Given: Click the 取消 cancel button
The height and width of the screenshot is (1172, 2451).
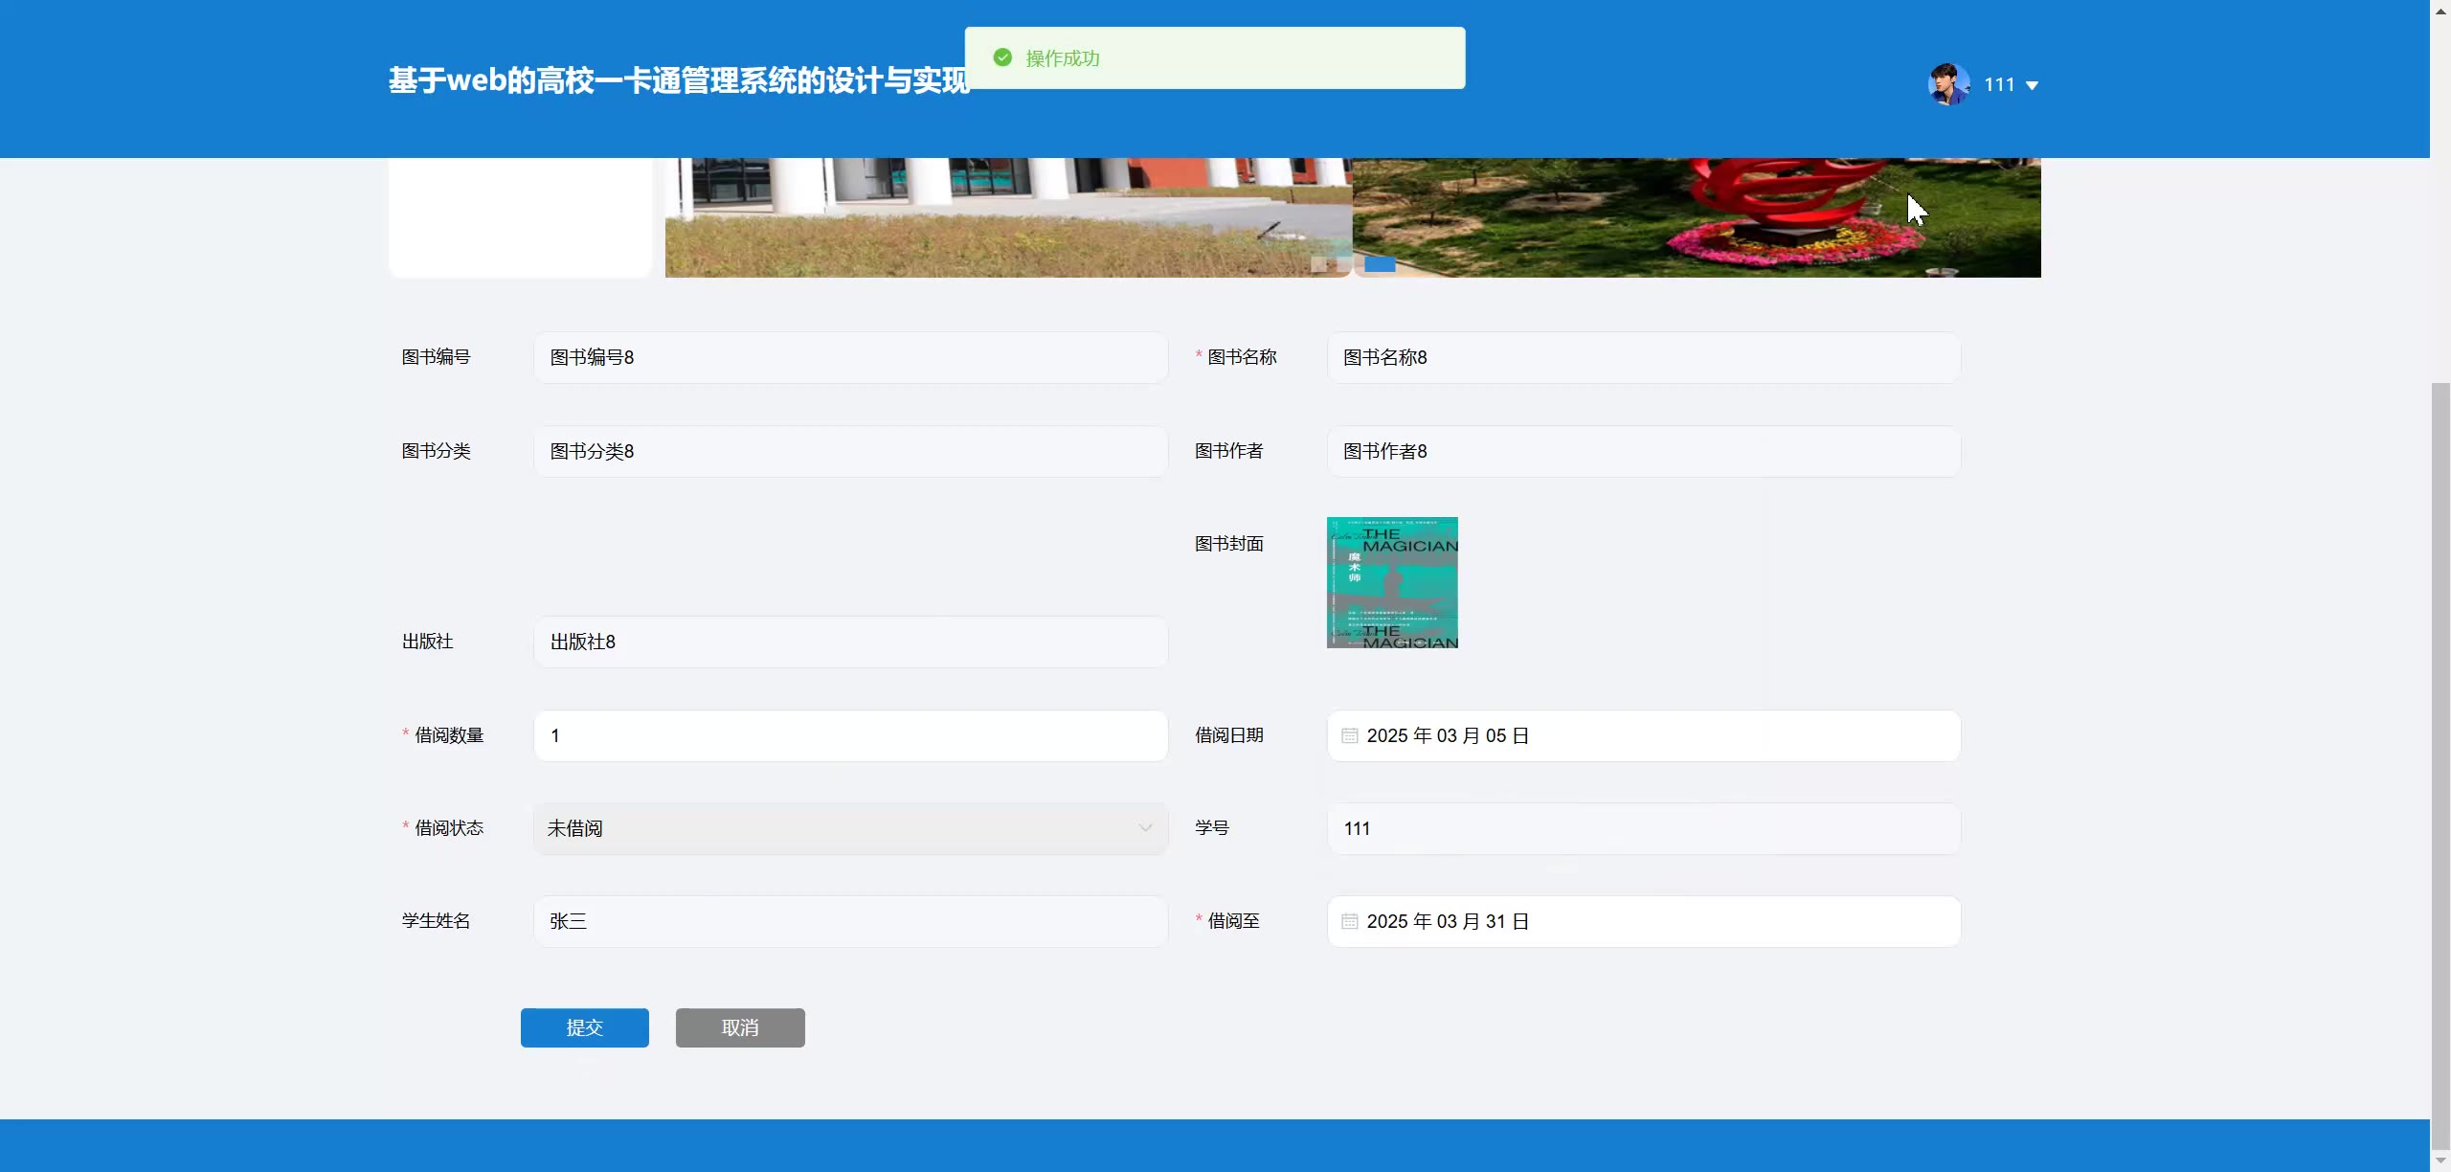Looking at the screenshot, I should pyautogui.click(x=740, y=1027).
